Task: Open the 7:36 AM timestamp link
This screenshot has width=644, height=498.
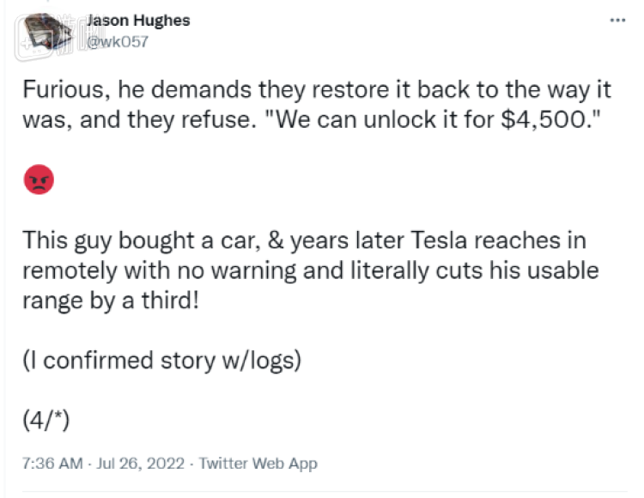Action: [x=52, y=464]
